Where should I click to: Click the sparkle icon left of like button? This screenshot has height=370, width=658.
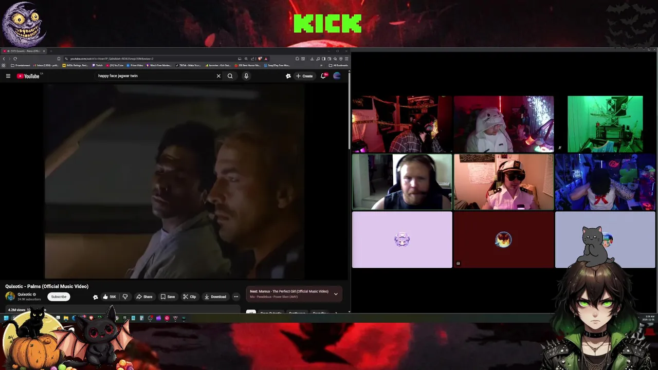95,297
